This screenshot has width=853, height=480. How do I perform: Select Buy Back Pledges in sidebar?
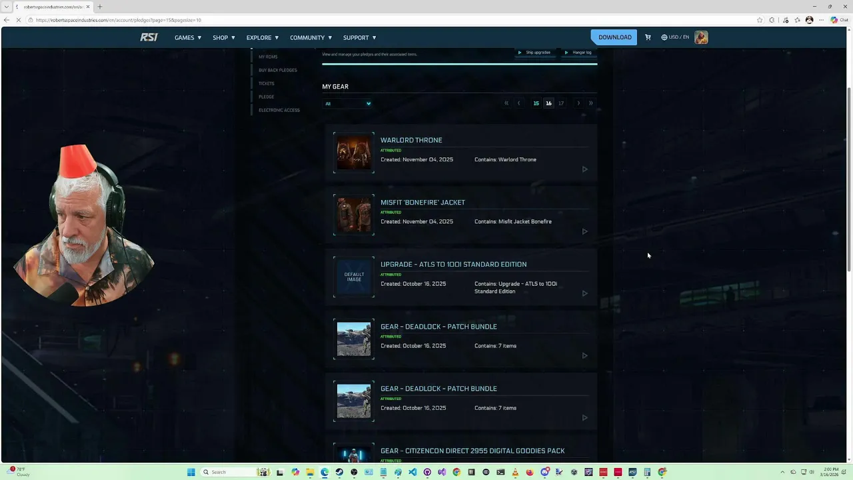point(278,70)
